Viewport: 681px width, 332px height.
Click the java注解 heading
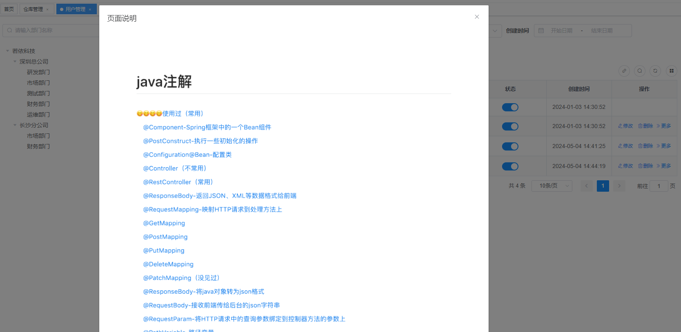coord(164,82)
